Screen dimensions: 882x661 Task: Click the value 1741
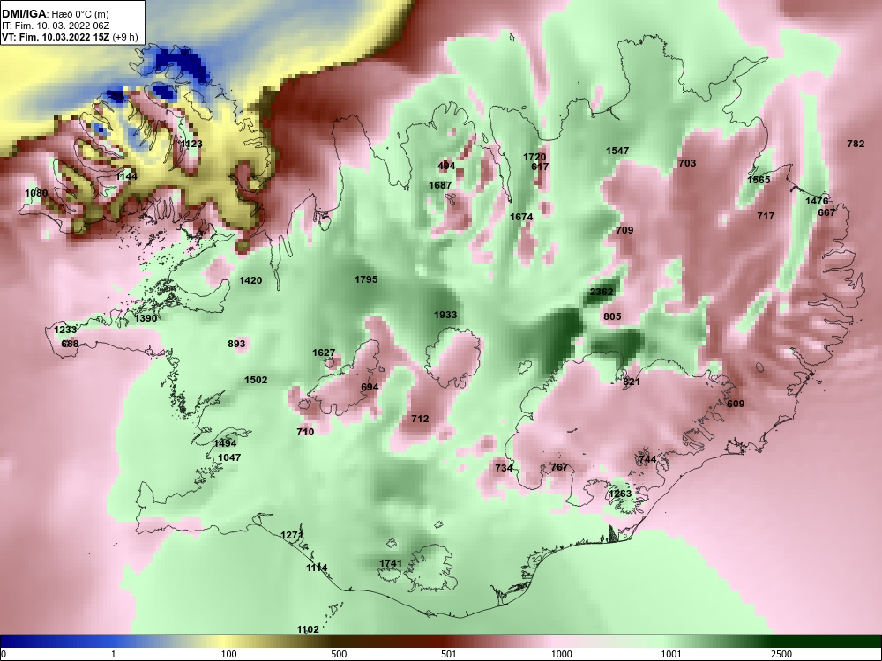click(391, 564)
